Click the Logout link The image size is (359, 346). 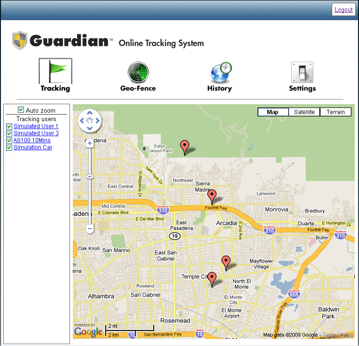[343, 9]
